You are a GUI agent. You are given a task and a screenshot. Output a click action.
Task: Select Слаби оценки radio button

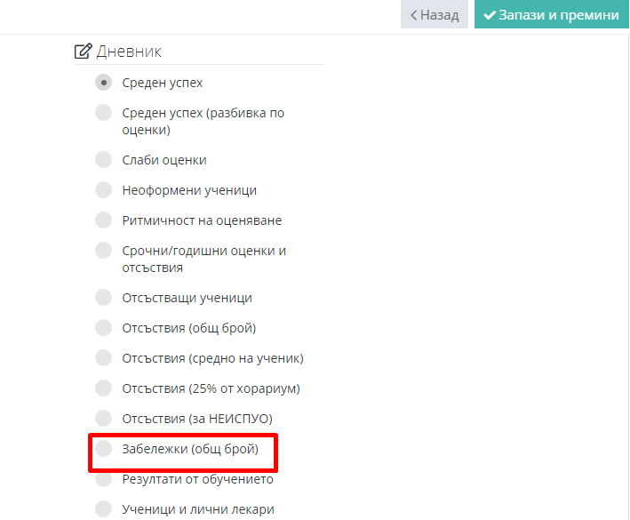pyautogui.click(x=103, y=159)
